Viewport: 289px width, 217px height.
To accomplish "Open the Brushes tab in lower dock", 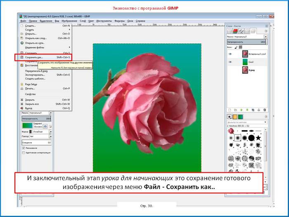I will (x=229, y=117).
